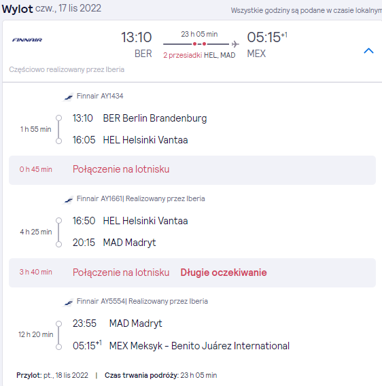Click the 3 h 40 min Madrid connection row
Image resolution: width=382 pixels, height=386 pixels.
(192, 273)
